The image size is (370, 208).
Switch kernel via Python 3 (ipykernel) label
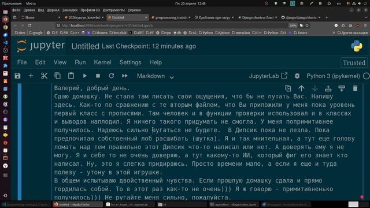coord(333,76)
